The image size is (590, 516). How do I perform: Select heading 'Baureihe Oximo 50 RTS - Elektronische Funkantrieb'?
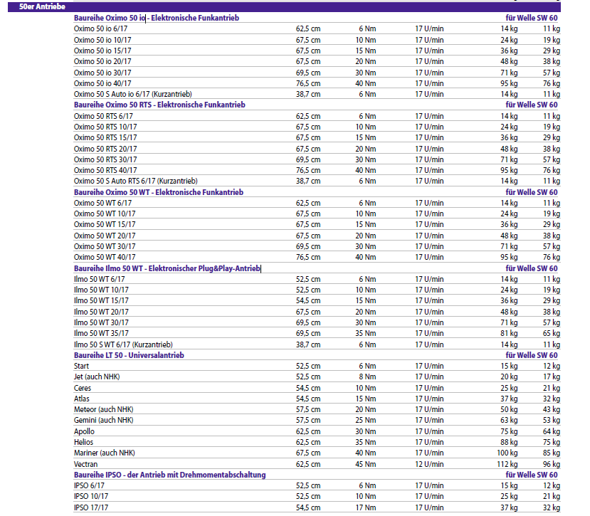[159, 105]
